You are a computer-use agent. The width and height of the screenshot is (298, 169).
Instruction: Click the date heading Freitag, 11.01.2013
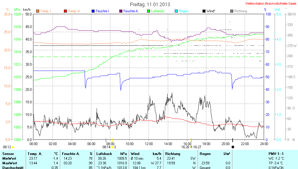150,4
